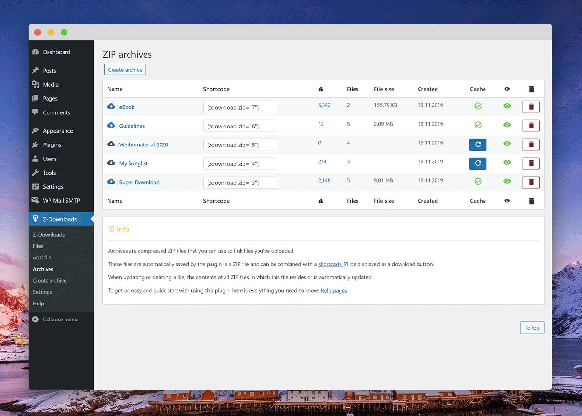The width and height of the screenshot is (582, 416).
Task: Click the Media icon in the sidebar
Action: tap(35, 84)
